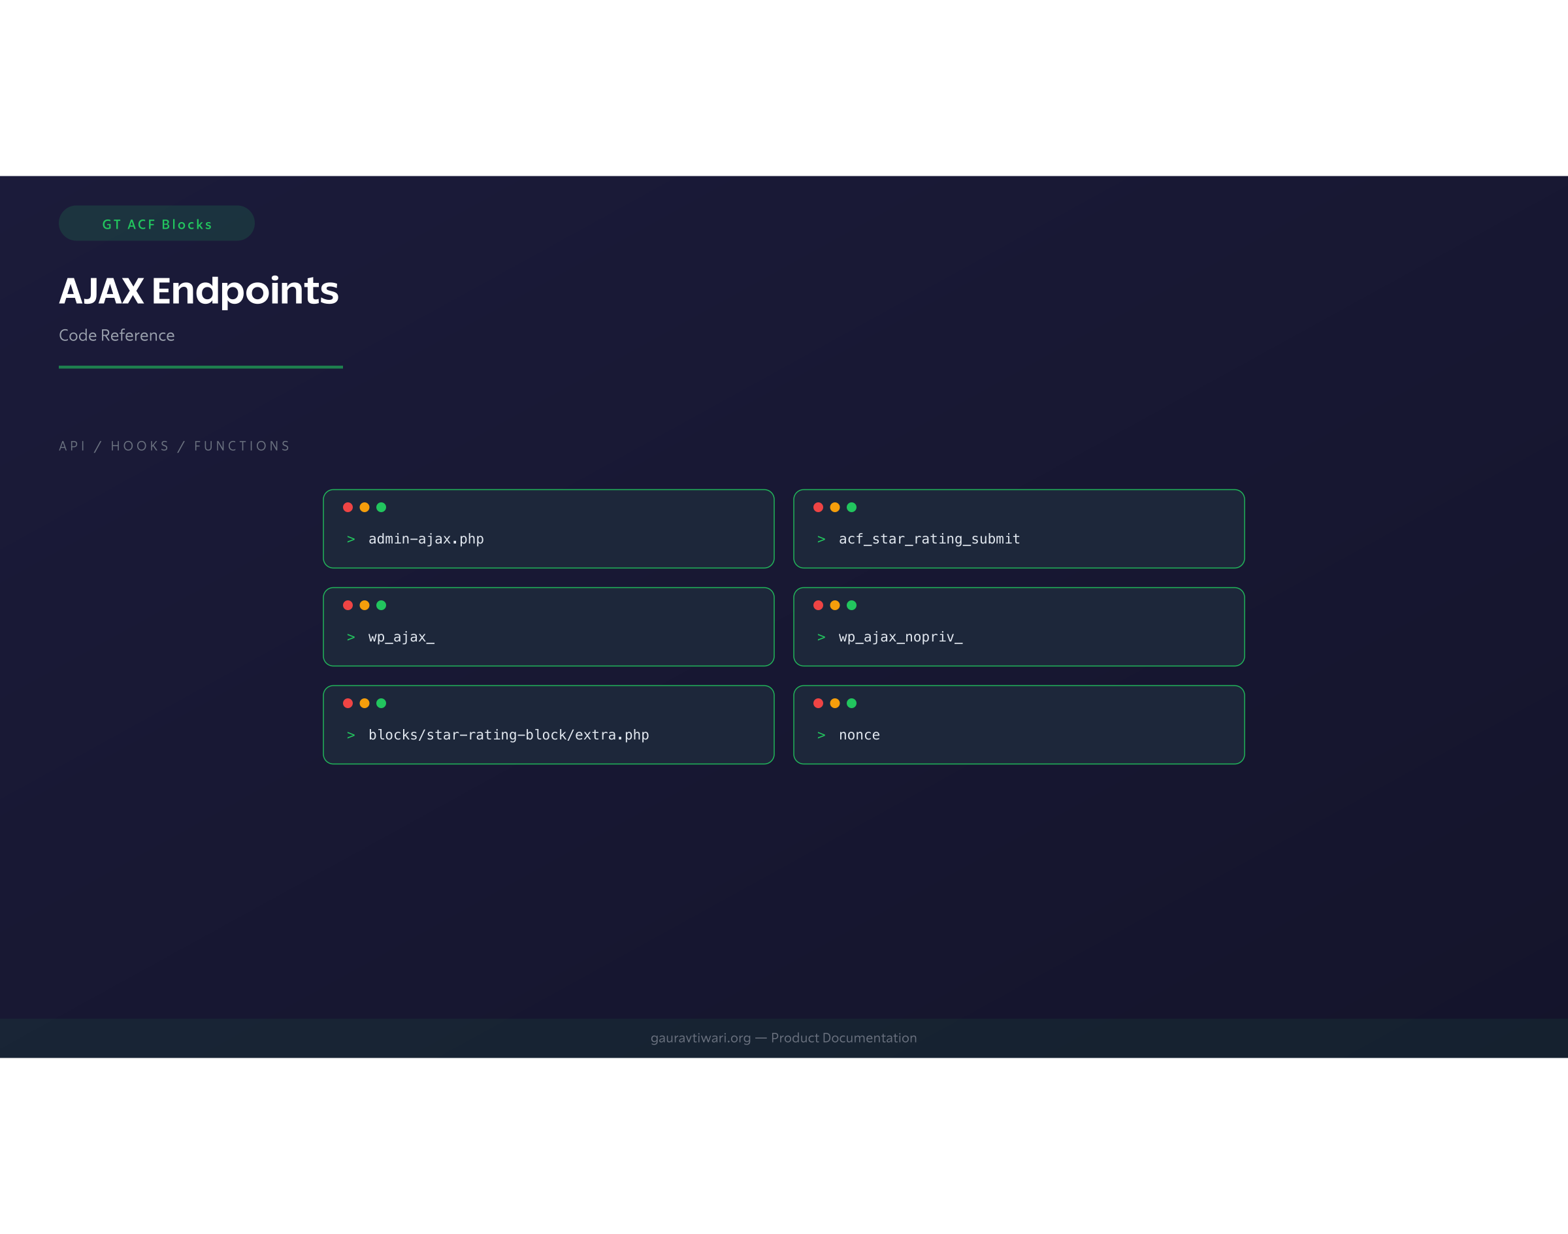This screenshot has height=1234, width=1568.
Task: Toggle the prompt arrow beside wp_ajax_nopriv_
Action: pyautogui.click(x=822, y=636)
